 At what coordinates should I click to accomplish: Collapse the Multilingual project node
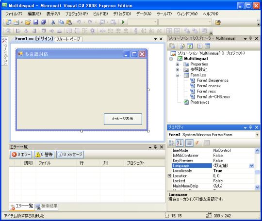point(171,59)
